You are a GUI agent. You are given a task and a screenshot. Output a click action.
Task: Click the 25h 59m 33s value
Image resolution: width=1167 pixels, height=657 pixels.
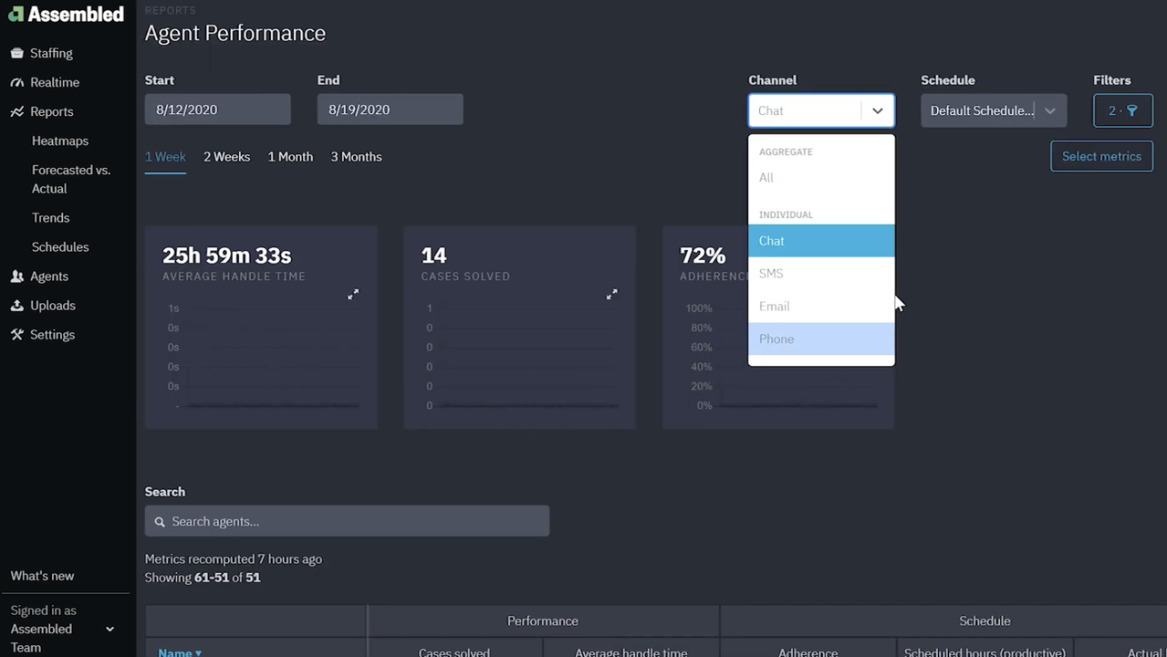pyautogui.click(x=226, y=255)
